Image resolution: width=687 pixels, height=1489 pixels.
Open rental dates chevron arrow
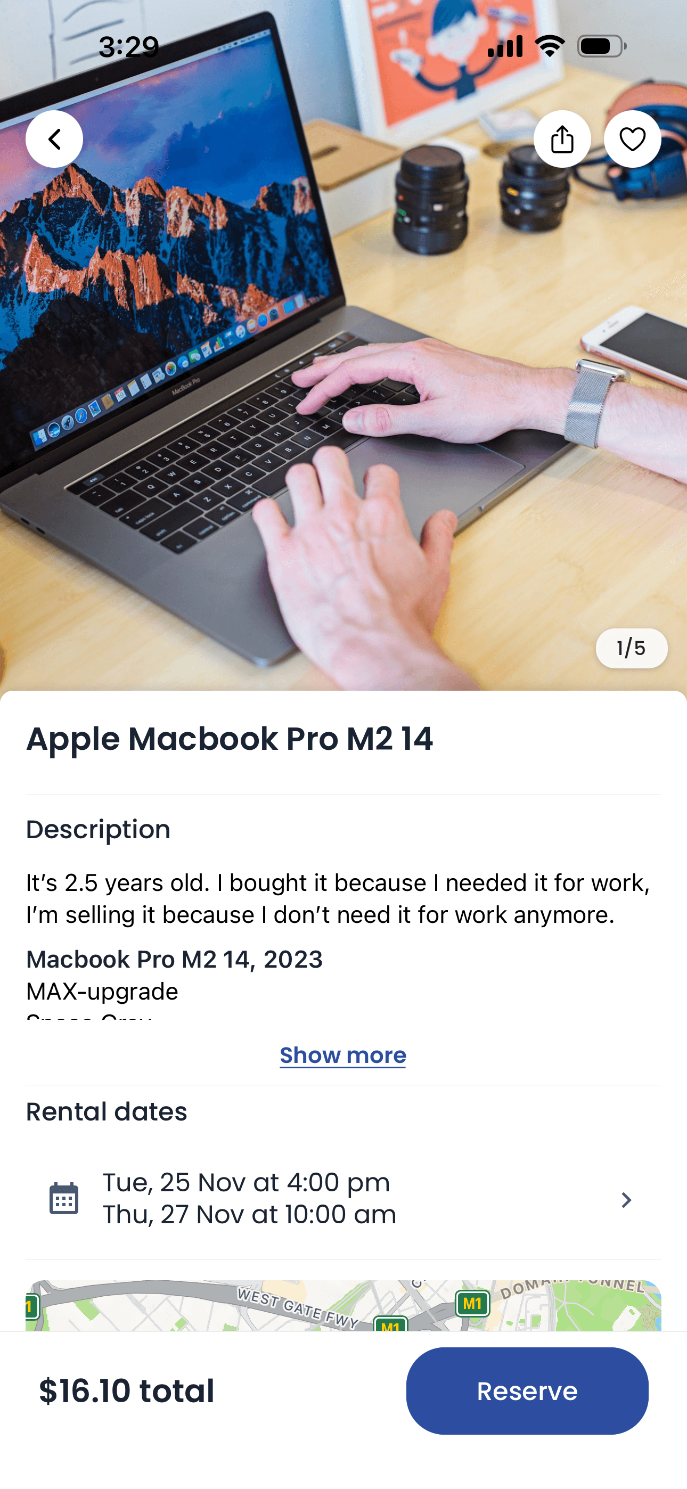tap(626, 1199)
